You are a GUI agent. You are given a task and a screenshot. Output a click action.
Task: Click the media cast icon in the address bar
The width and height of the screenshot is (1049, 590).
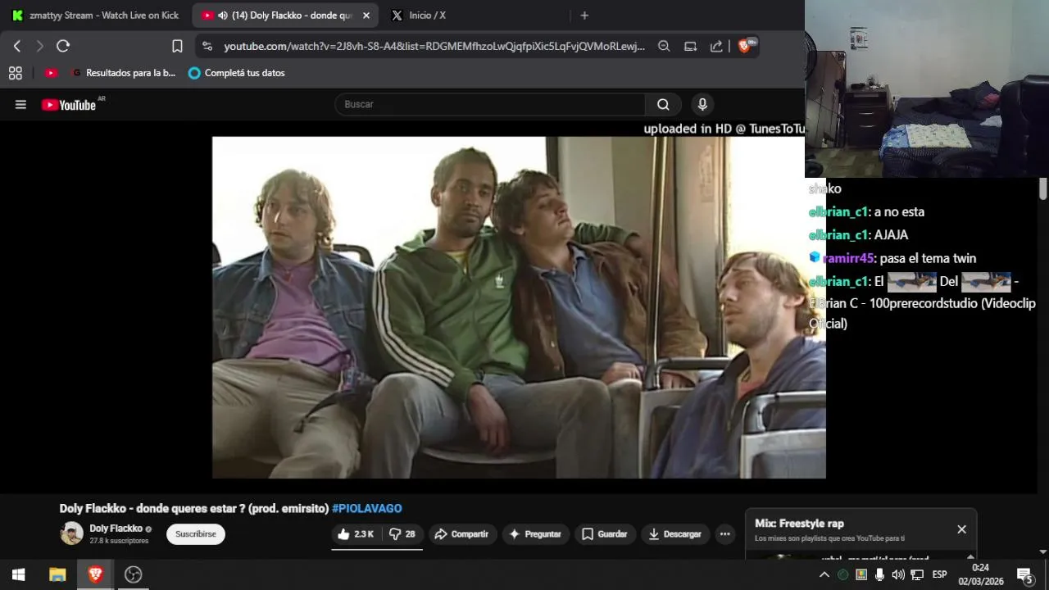point(690,46)
